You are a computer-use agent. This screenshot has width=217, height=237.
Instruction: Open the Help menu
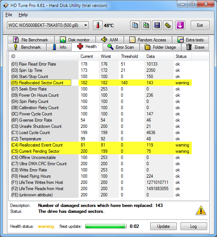point(23,15)
